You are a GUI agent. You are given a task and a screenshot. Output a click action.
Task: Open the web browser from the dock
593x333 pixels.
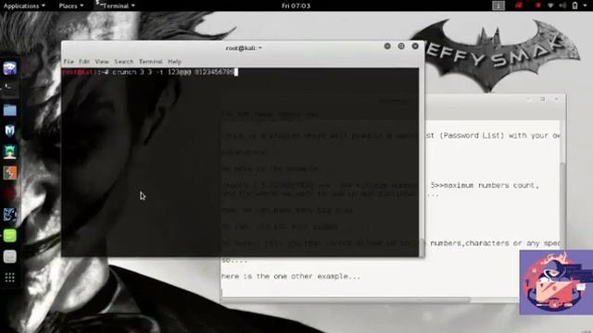click(x=10, y=68)
